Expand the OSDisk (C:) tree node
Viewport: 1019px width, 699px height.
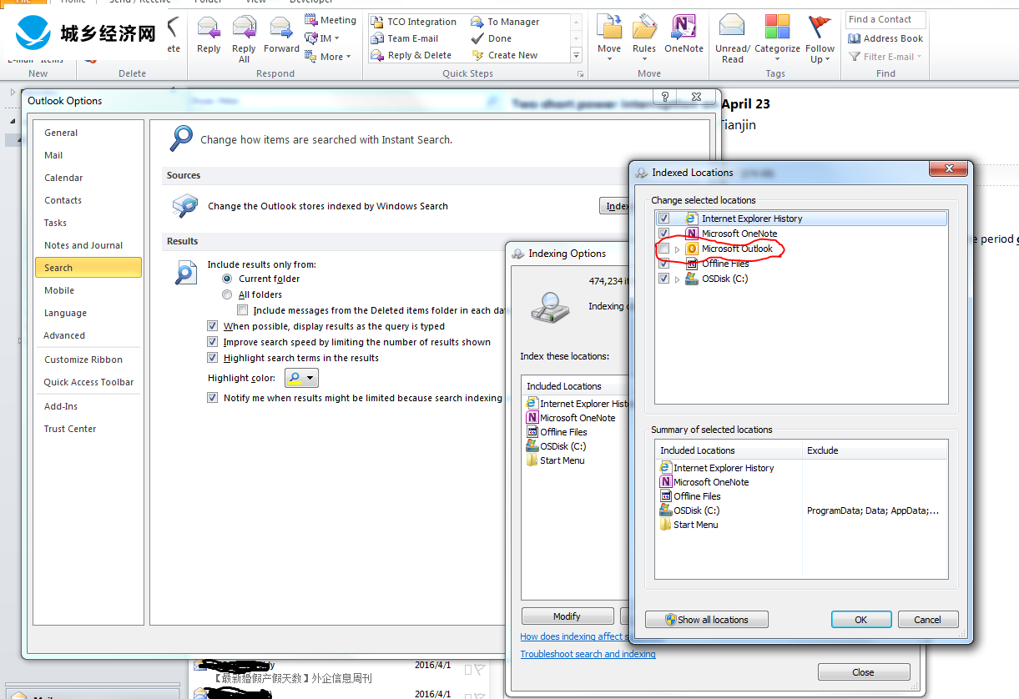click(678, 279)
